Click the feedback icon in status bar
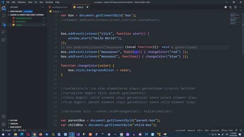Viewport: 244px width, 137px height. [236, 130]
